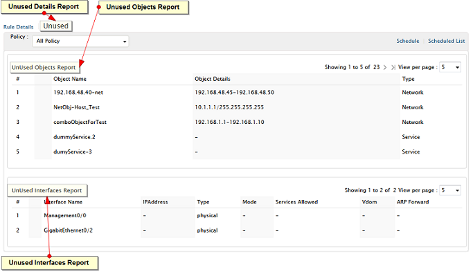Open the Schedule link
Viewport: 473px width, 274px height.
(407, 41)
